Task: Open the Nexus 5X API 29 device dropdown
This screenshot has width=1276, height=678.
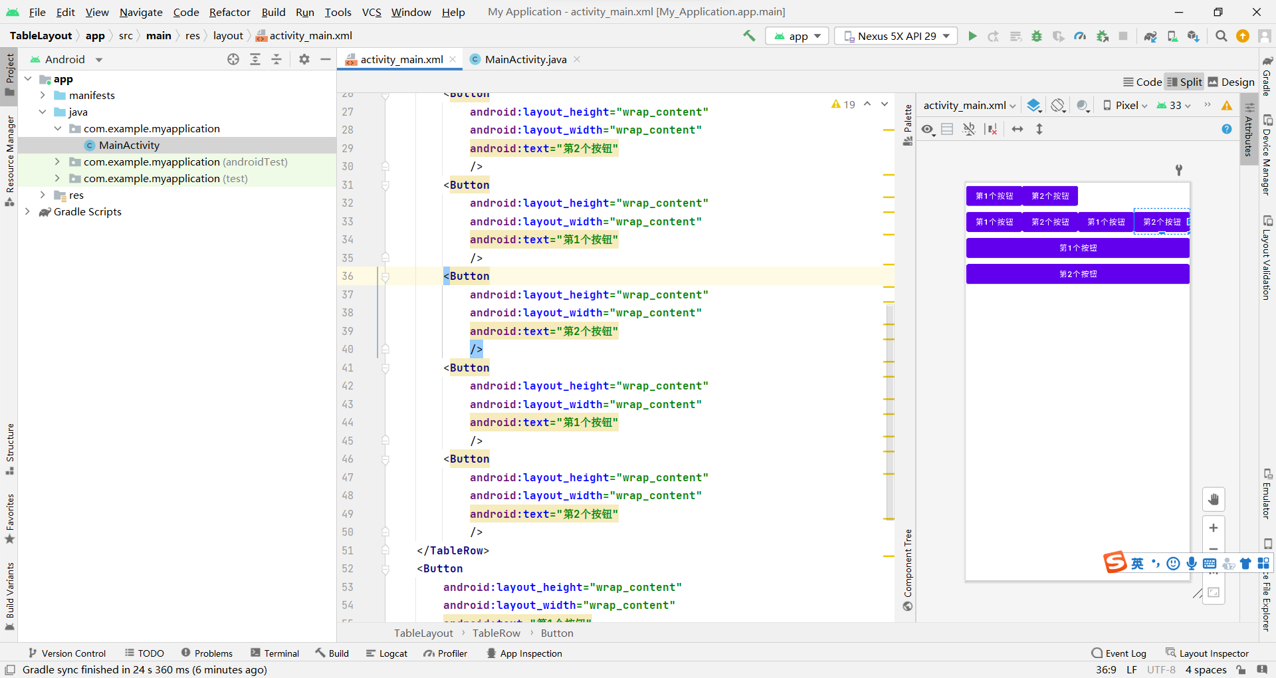Action: coord(895,36)
